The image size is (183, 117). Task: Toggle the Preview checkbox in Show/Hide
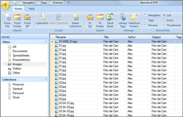coord(145,25)
